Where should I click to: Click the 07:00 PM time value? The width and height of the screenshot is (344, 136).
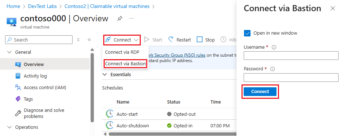[220, 126]
